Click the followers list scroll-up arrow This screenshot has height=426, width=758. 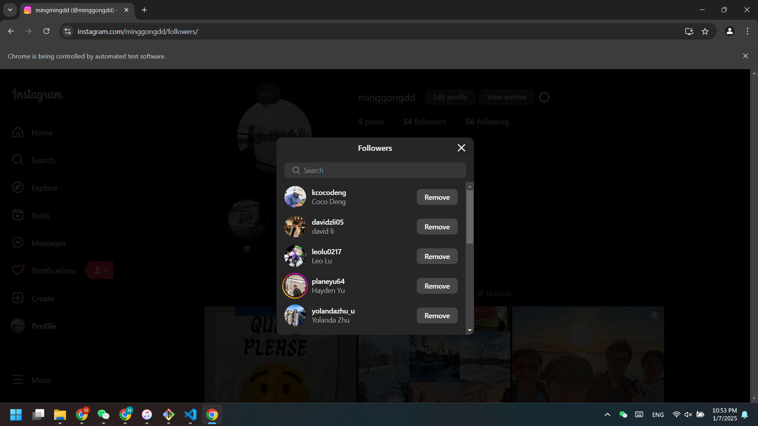pyautogui.click(x=470, y=186)
